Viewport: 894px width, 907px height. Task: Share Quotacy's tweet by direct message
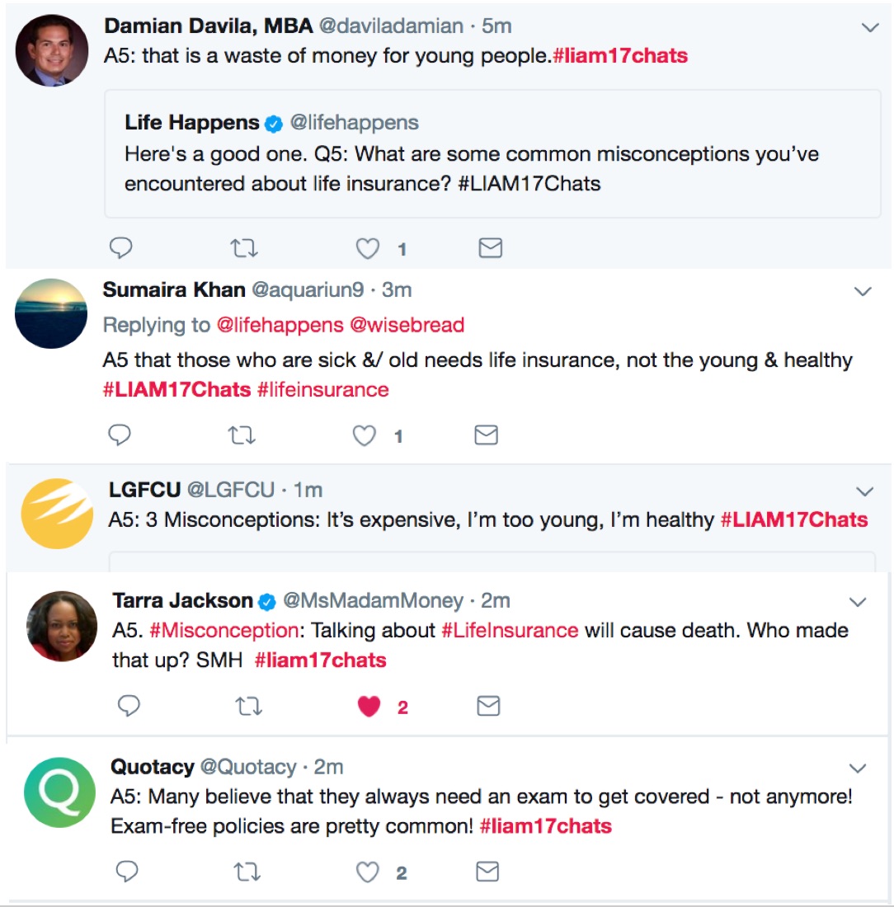pyautogui.click(x=488, y=872)
